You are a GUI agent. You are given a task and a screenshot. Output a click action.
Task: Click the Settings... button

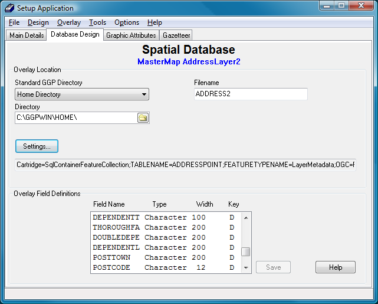[37, 146]
